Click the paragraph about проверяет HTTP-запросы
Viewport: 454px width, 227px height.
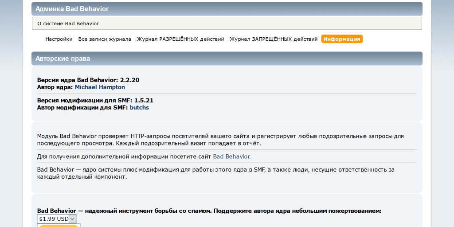click(220, 140)
